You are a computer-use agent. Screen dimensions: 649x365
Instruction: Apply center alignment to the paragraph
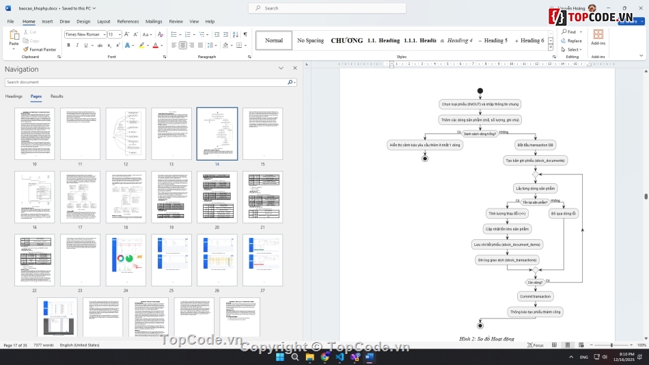pos(182,45)
